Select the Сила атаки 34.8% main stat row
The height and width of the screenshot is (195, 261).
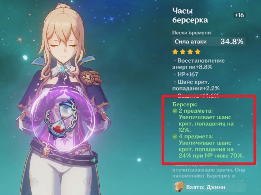click(x=209, y=42)
